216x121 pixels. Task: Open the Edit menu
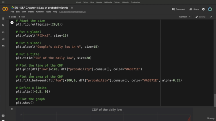point(18,12)
